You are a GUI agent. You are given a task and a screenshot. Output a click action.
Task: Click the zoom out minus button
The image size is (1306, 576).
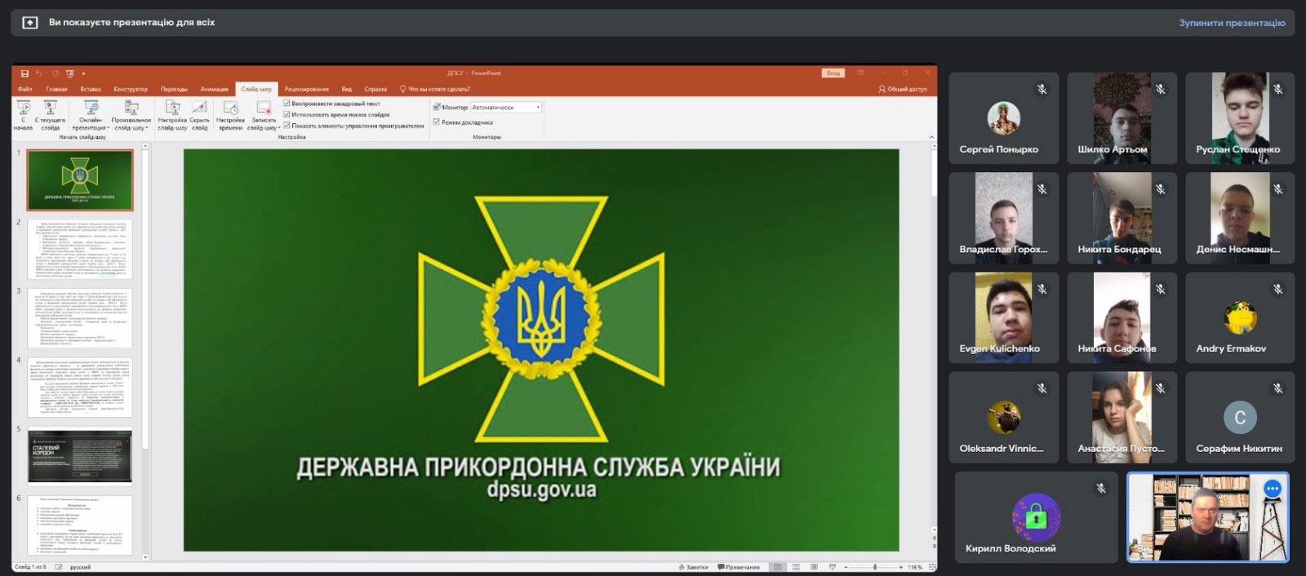coord(846,567)
